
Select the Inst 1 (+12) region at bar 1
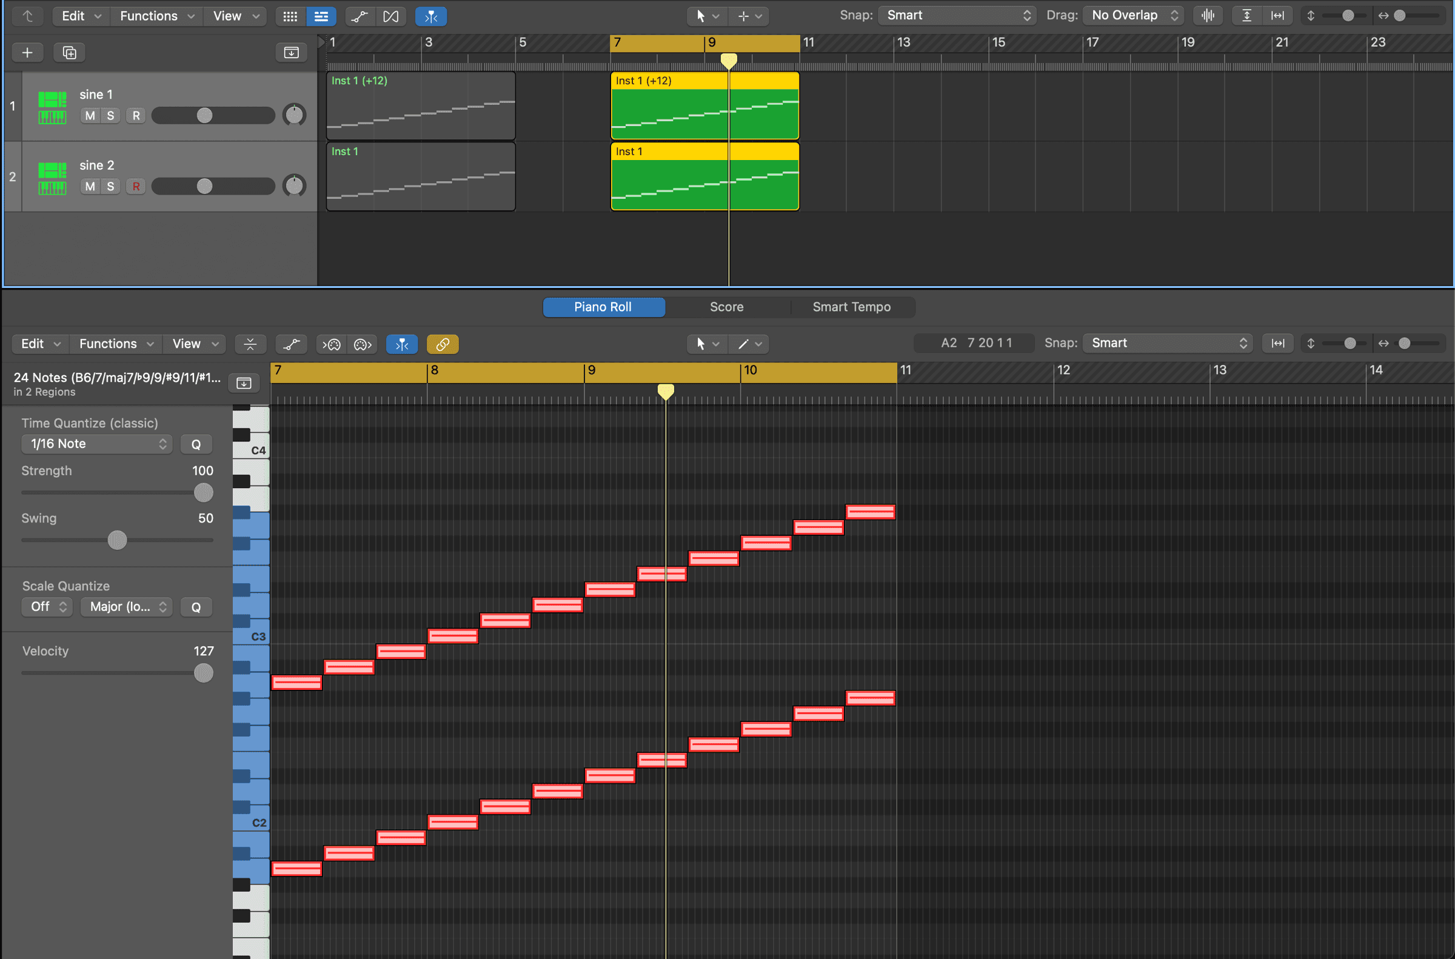pyautogui.click(x=421, y=107)
